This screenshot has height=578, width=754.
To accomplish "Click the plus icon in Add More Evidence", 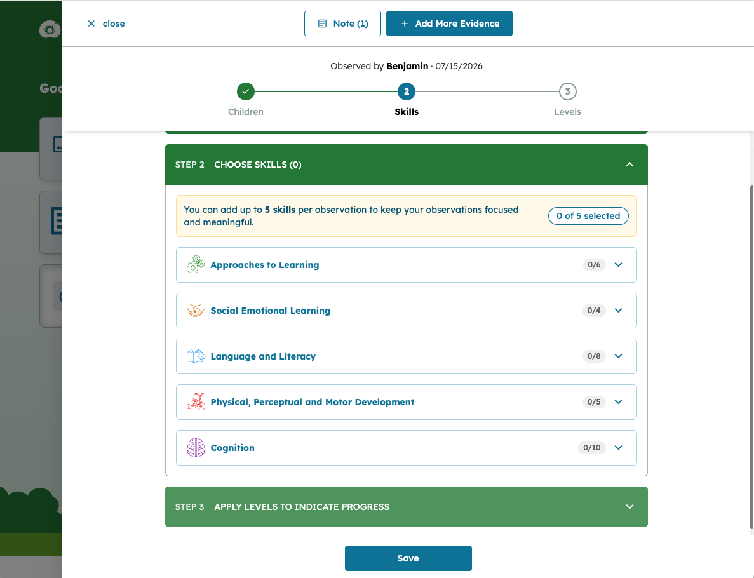I will pyautogui.click(x=405, y=24).
